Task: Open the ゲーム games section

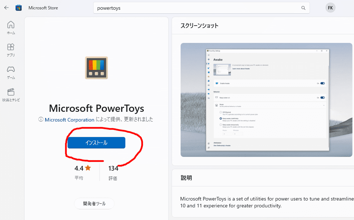Action: [11, 72]
